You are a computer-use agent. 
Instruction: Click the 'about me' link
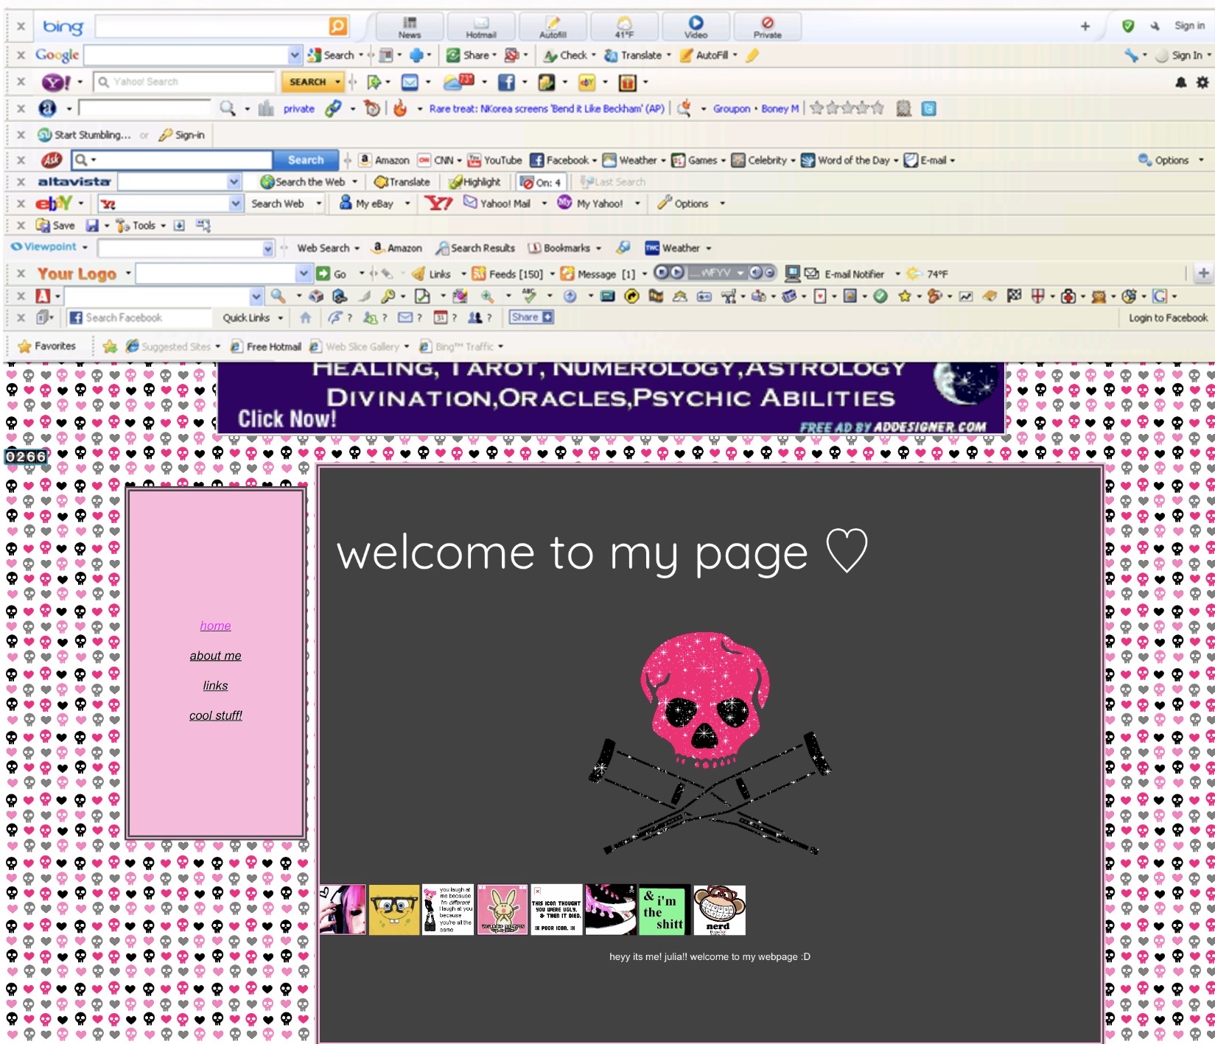point(215,656)
